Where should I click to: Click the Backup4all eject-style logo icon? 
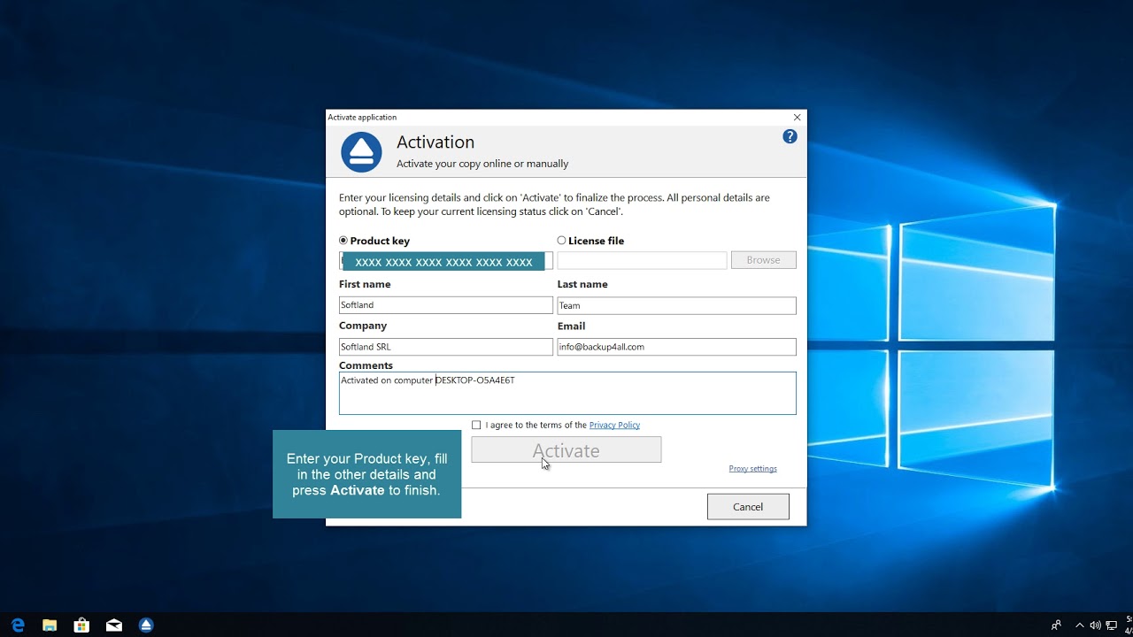(x=361, y=151)
